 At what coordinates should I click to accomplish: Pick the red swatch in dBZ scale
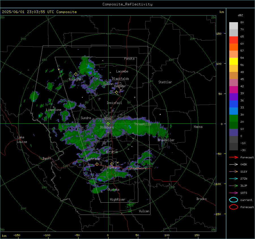coord(233,40)
